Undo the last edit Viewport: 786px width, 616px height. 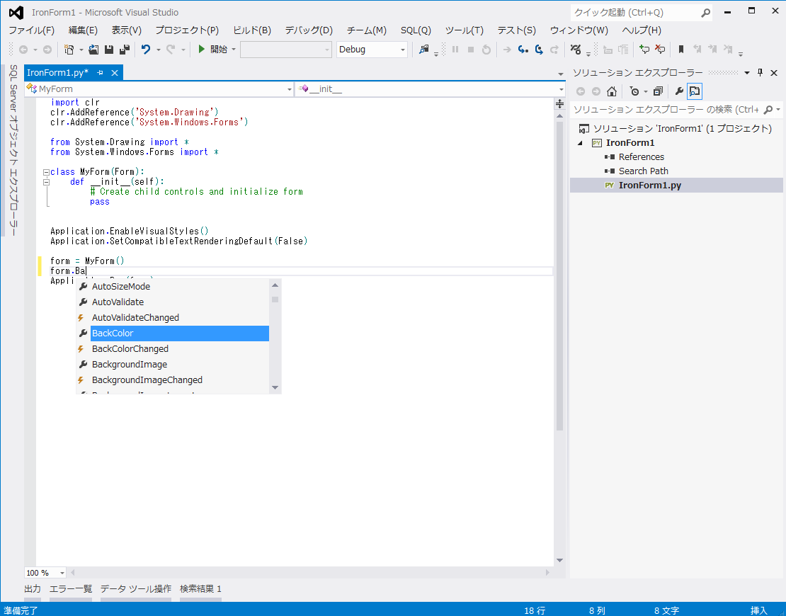pos(146,49)
